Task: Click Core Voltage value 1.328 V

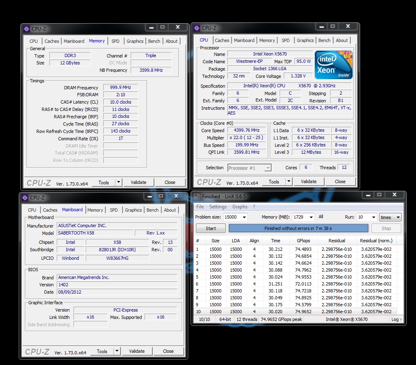Action: [298, 76]
